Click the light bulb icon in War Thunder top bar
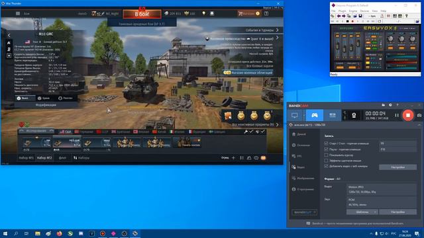Viewport: 424px width, 238px height. [203, 13]
